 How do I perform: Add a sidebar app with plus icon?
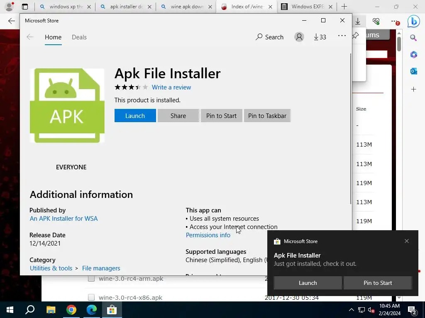click(413, 89)
